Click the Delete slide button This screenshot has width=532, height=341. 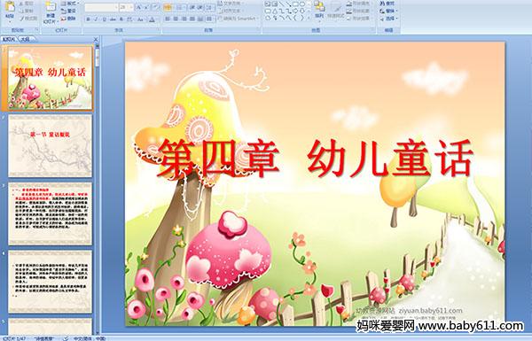(68, 19)
